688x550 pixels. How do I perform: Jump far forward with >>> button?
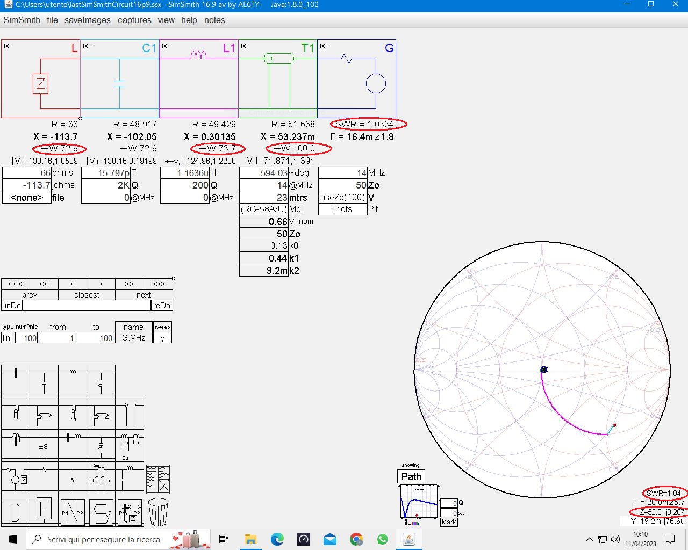pyautogui.click(x=158, y=284)
